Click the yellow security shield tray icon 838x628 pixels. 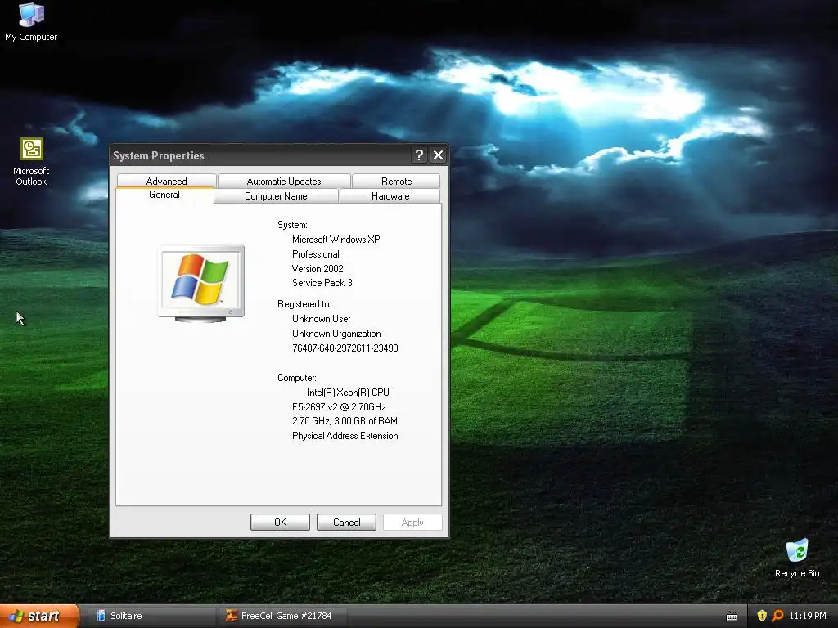(762, 616)
